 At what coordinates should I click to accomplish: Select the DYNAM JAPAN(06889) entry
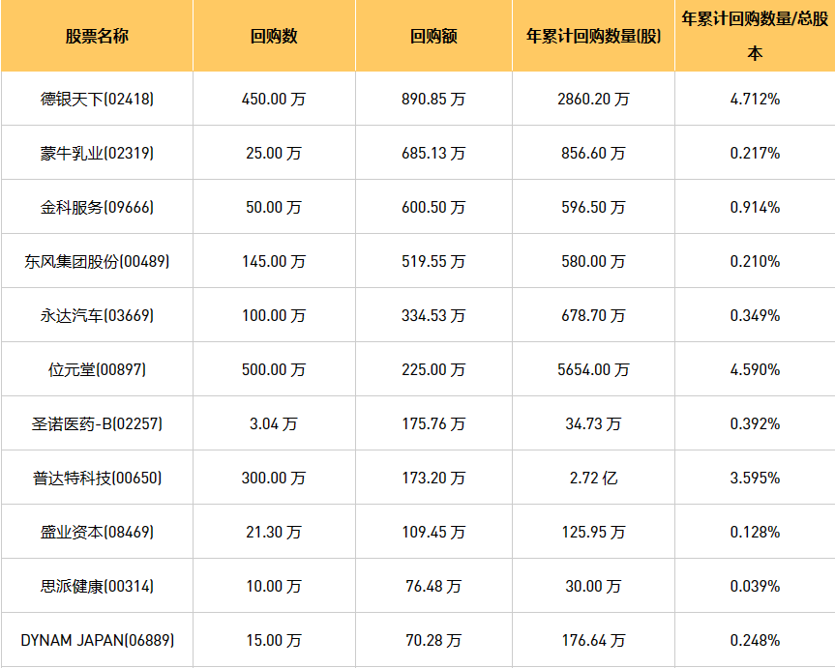click(97, 640)
